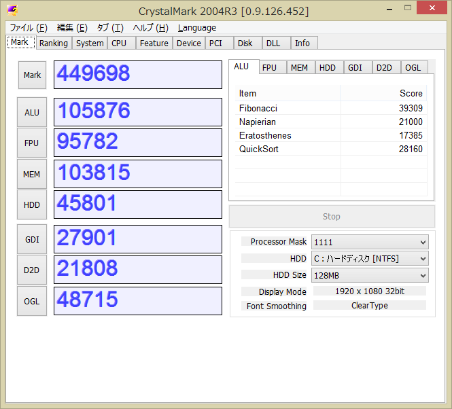
Task: Run all benchmarks with Mark button
Action: [33, 75]
